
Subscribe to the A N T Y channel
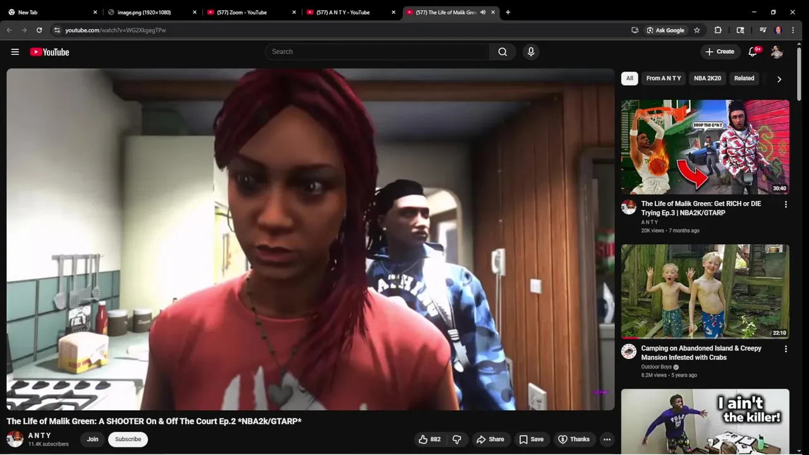(x=128, y=439)
